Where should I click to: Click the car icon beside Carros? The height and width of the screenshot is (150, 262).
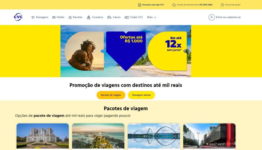point(109,17)
